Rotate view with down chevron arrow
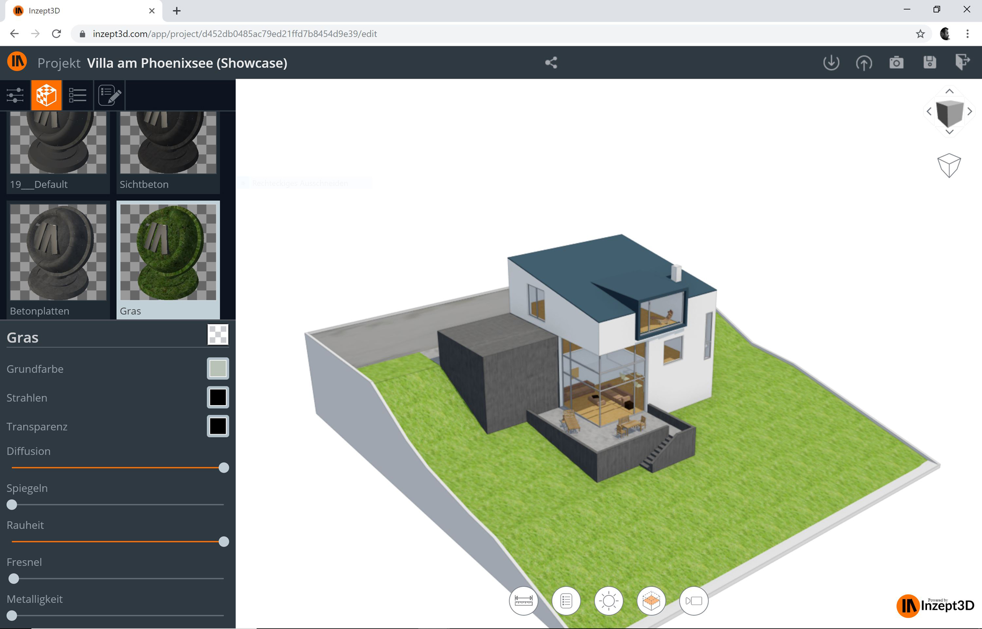Viewport: 982px width, 629px height. 949,132
